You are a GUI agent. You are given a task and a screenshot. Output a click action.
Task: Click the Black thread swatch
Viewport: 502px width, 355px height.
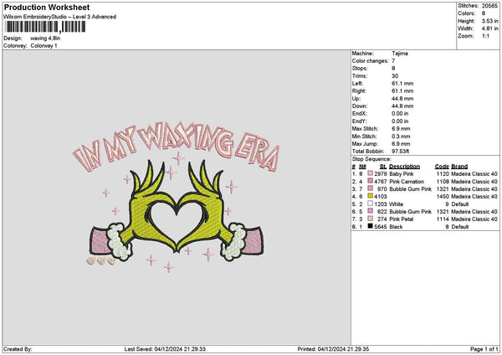click(370, 226)
